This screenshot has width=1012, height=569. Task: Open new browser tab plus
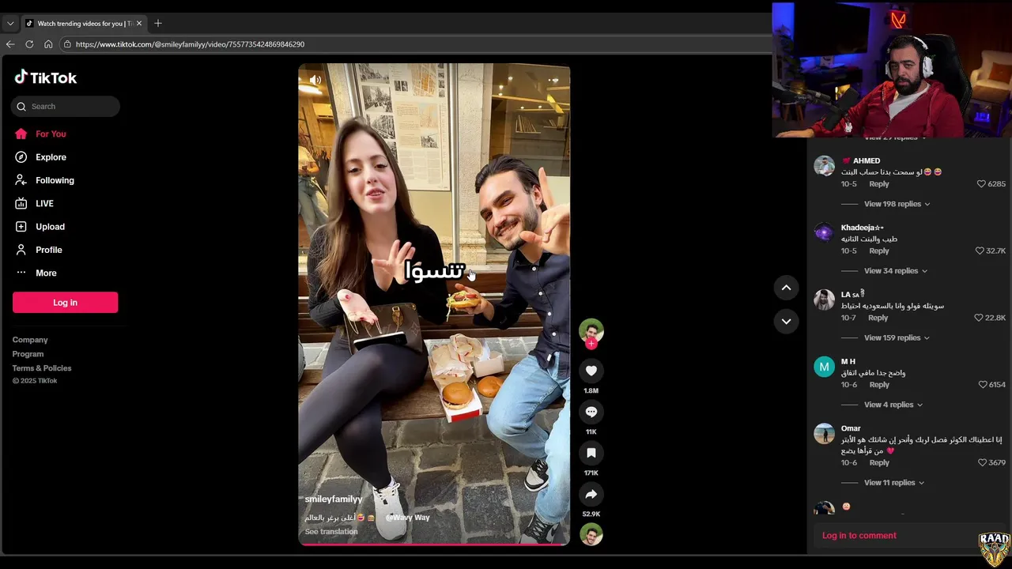158,24
